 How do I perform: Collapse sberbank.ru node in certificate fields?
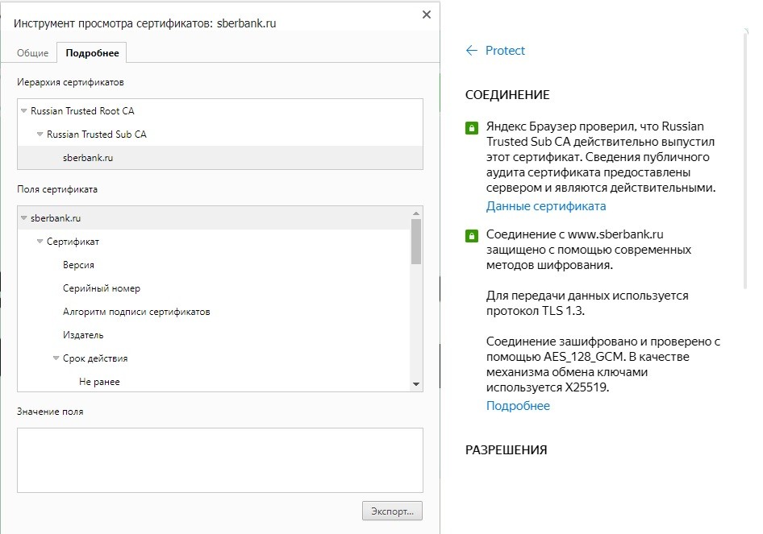point(23,218)
